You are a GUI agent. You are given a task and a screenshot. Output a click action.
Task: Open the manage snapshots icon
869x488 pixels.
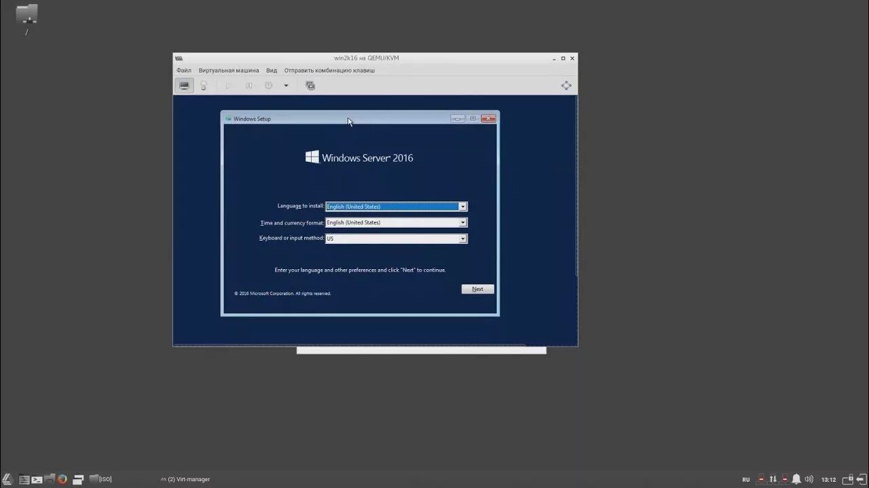(x=310, y=85)
